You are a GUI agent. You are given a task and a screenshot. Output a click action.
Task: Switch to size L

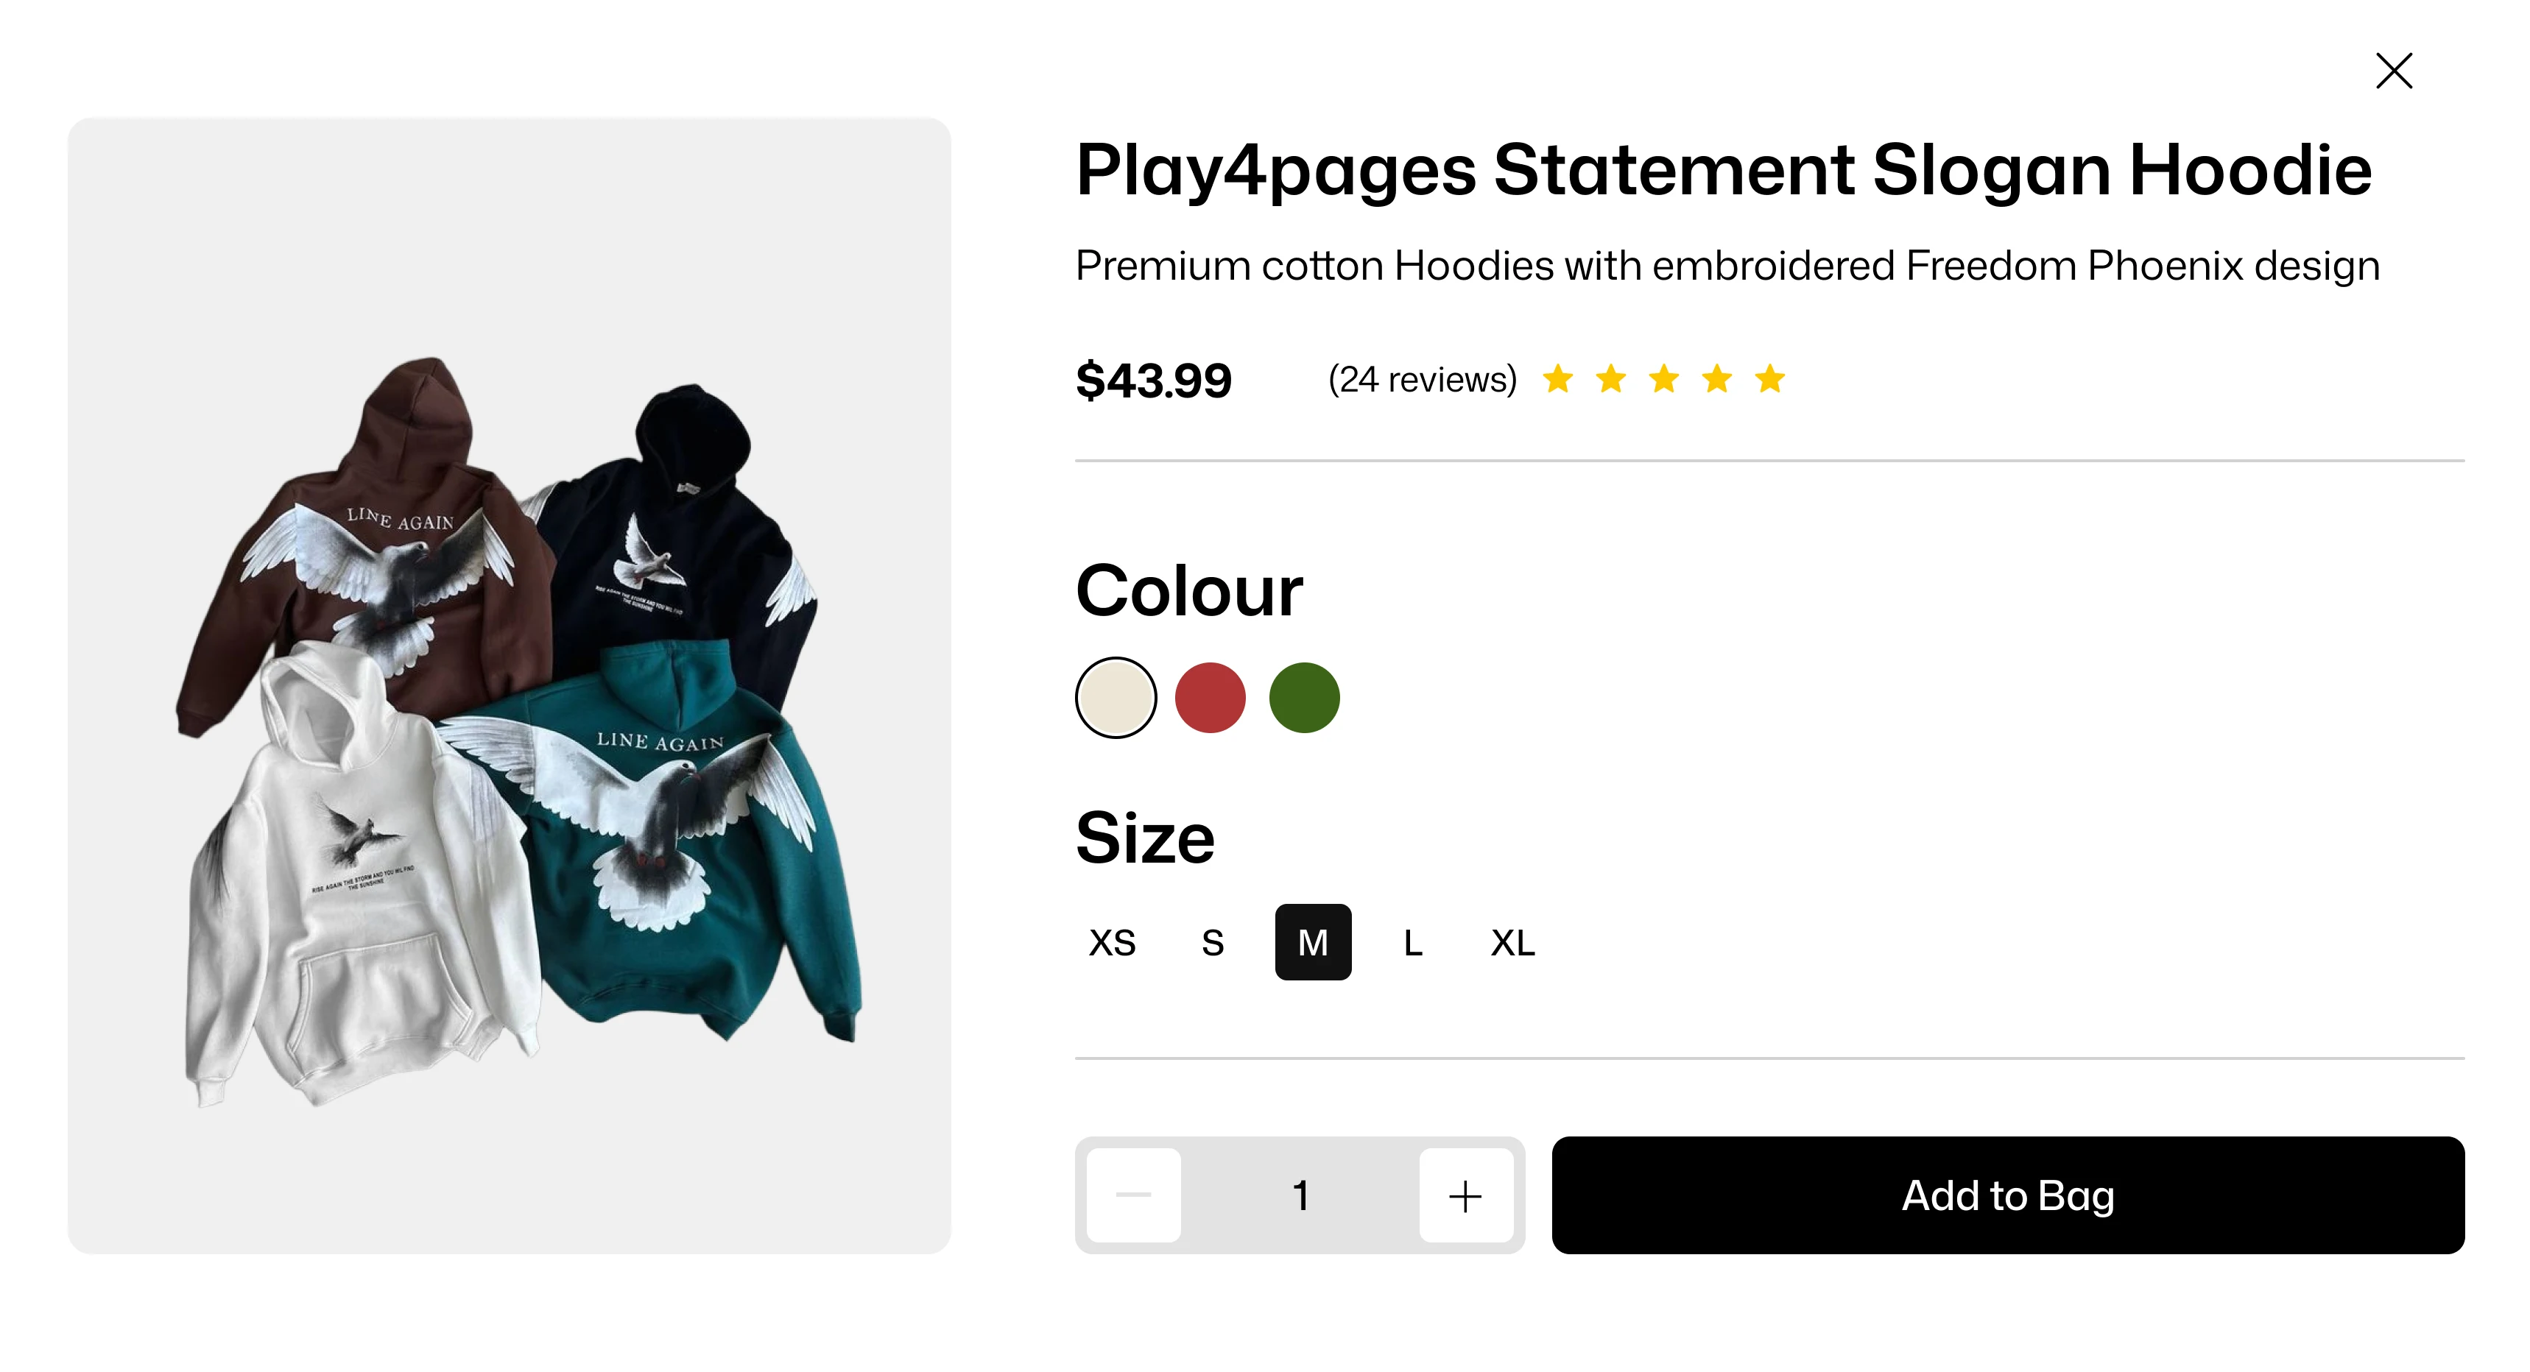click(1412, 943)
